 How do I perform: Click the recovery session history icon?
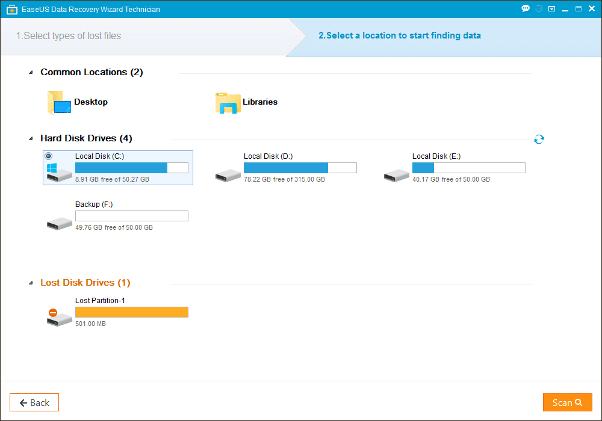coord(538,9)
